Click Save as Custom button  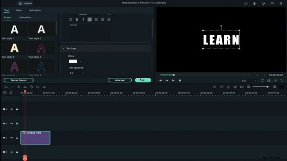pos(19,80)
